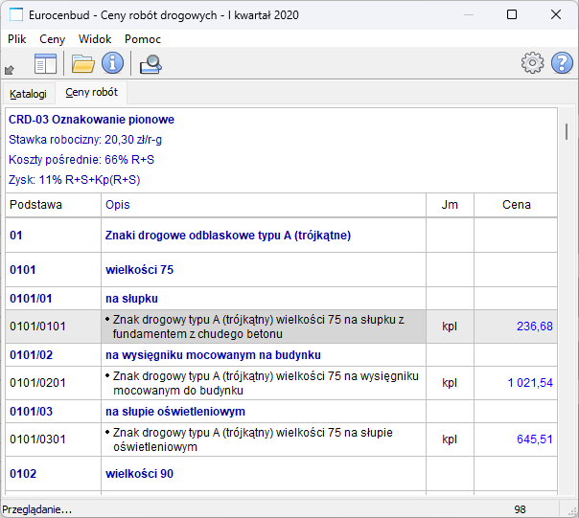The image size is (579, 518).
Task: Click the vertical scrollbar thumb
Action: [x=567, y=132]
